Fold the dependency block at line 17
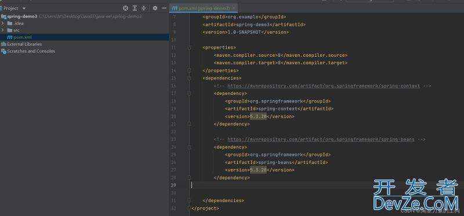Screen dimensions: 464x216 pos(190,94)
